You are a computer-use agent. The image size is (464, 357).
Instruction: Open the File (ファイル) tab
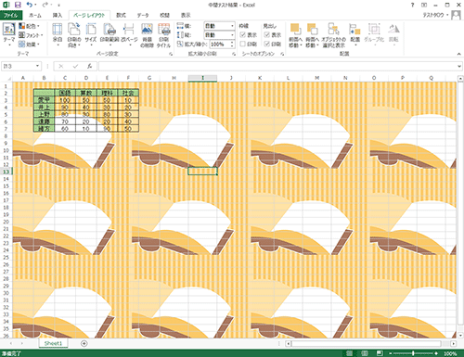[x=11, y=15]
